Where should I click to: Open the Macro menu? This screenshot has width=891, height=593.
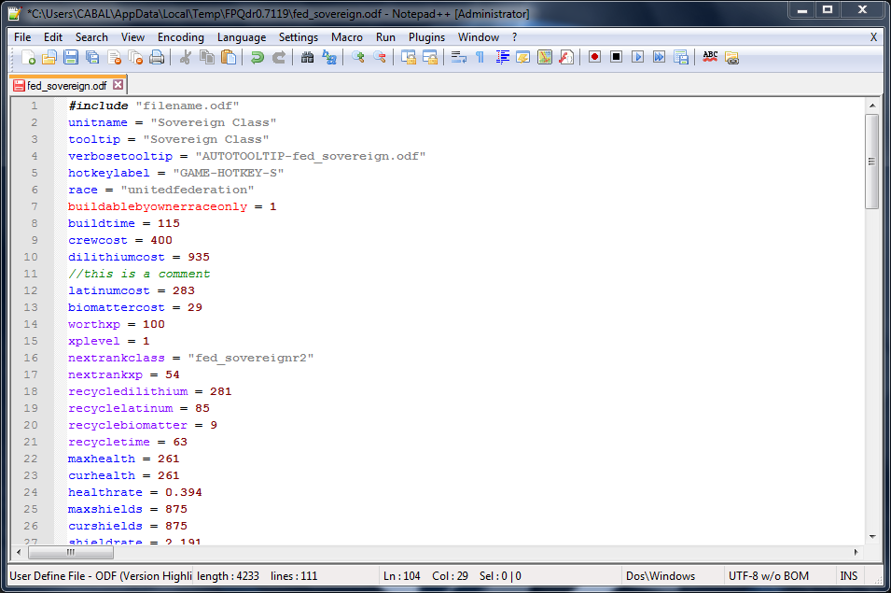(347, 37)
